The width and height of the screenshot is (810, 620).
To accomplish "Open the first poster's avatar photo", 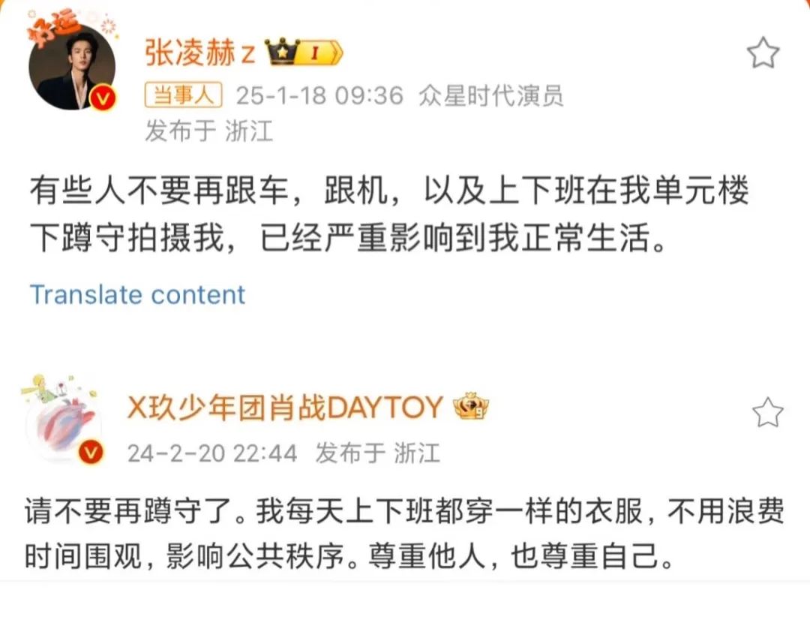I will [x=72, y=66].
